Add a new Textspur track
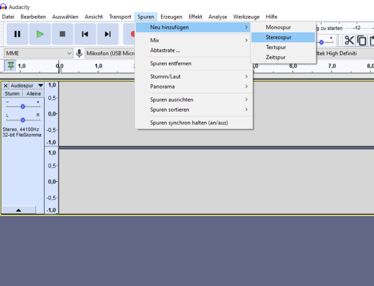 [x=283, y=47]
